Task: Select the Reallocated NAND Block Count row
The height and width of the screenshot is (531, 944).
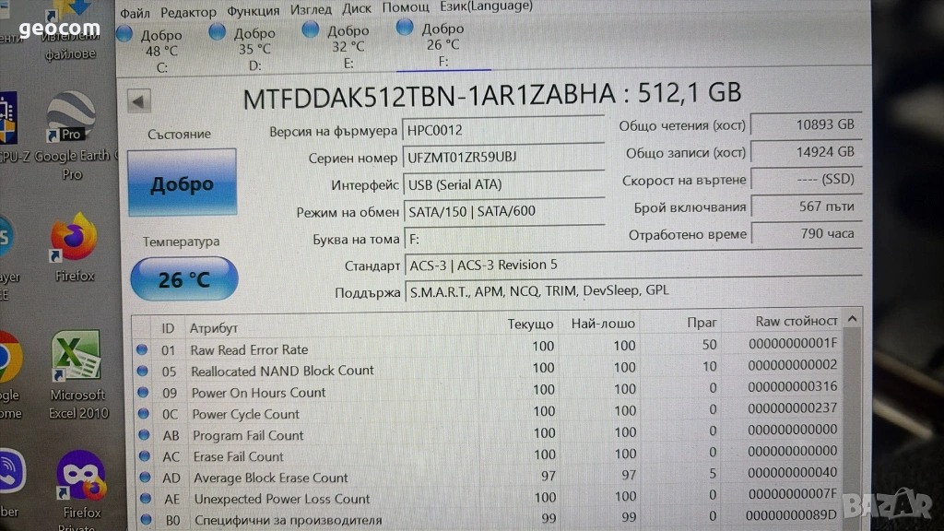Action: 281,371
